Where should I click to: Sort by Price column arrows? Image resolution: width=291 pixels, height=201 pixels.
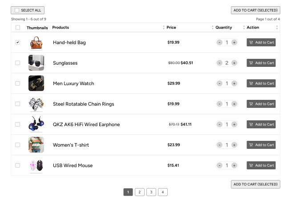pyautogui.click(x=213, y=28)
